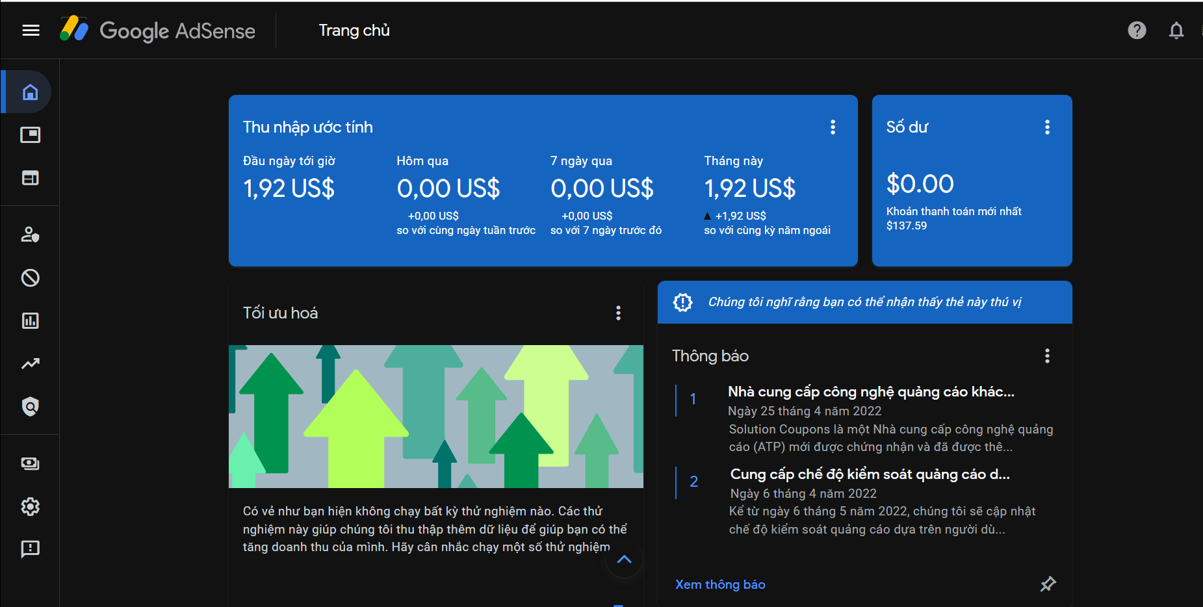The width and height of the screenshot is (1203, 607).
Task: Click the Trang chủ page title
Action: [x=354, y=31]
